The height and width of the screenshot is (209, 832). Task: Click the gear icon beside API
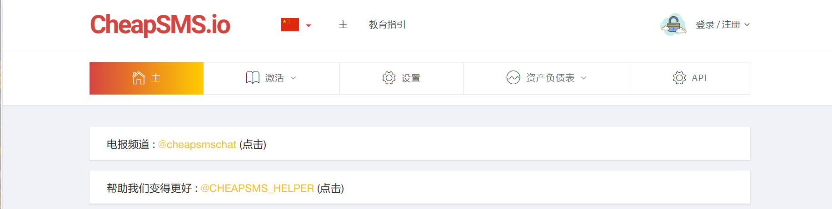679,78
